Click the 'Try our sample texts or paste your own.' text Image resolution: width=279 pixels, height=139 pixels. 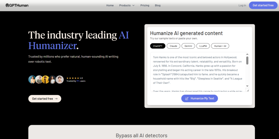tap(174, 38)
